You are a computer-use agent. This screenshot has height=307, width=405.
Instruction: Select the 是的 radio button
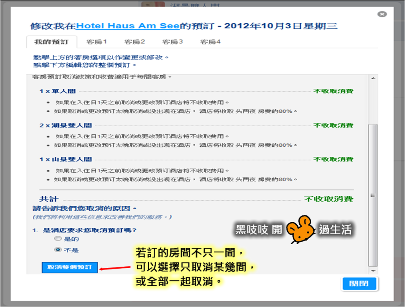tap(58, 238)
